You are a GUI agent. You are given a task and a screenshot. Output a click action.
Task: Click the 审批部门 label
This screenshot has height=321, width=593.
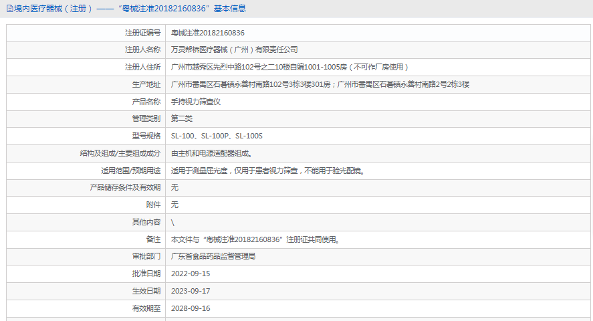[146, 256]
